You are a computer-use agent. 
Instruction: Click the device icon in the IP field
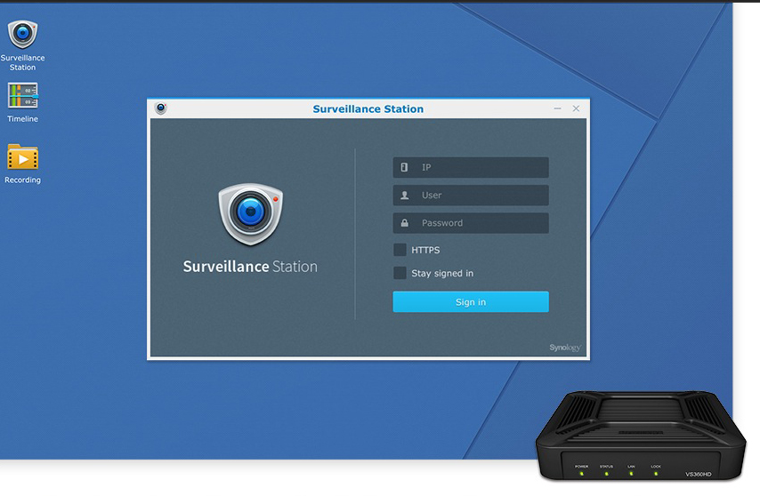pyautogui.click(x=405, y=167)
